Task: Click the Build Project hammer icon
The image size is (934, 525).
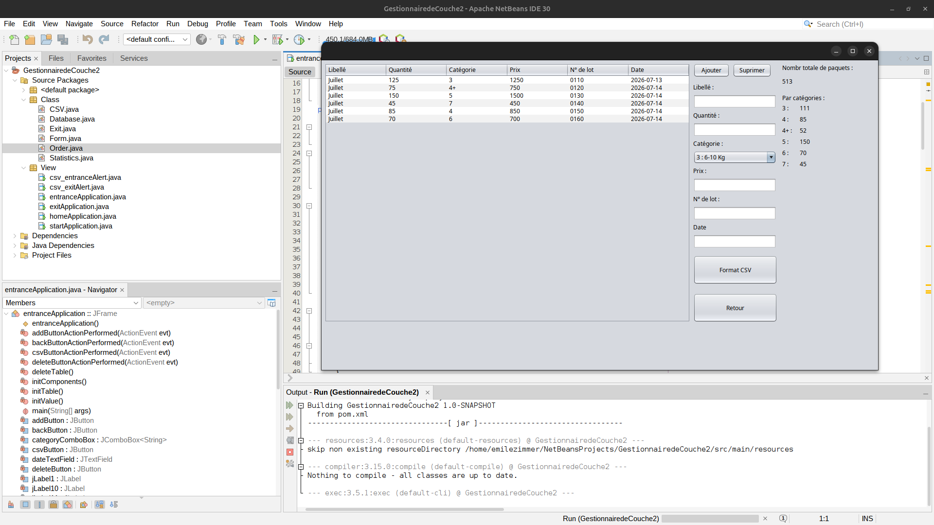Action: click(x=222, y=39)
